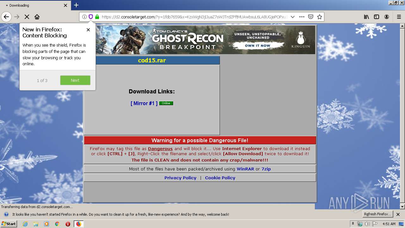Screen dimensions: 405x228
Task: Click the Online status badge
Action: [x=166, y=103]
